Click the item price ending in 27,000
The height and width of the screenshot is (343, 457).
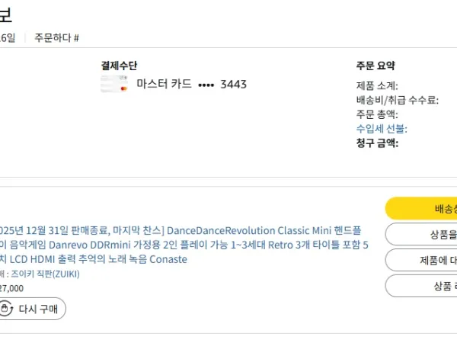click(x=11, y=288)
